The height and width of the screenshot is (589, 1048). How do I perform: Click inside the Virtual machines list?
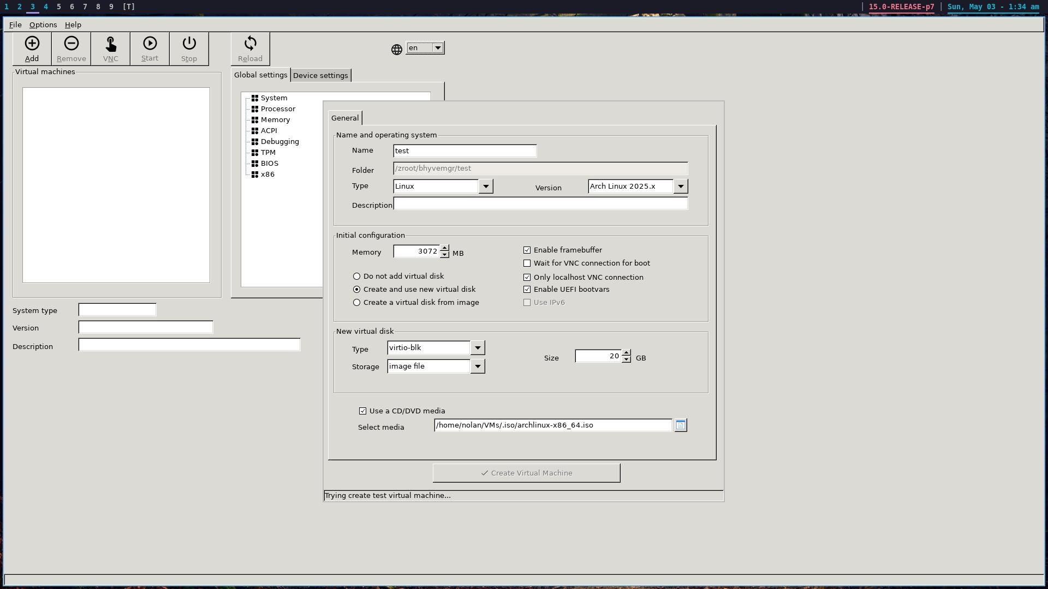click(116, 185)
